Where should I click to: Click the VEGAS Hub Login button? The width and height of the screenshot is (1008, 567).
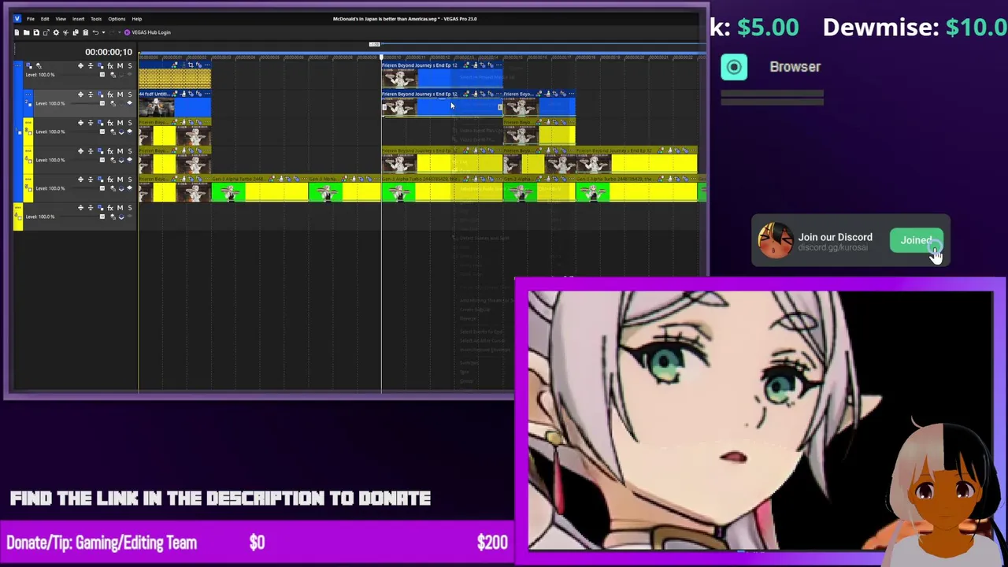click(147, 32)
